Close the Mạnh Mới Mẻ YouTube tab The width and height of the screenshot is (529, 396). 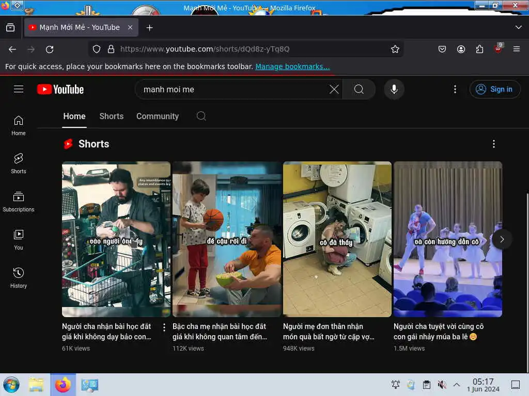(x=130, y=28)
